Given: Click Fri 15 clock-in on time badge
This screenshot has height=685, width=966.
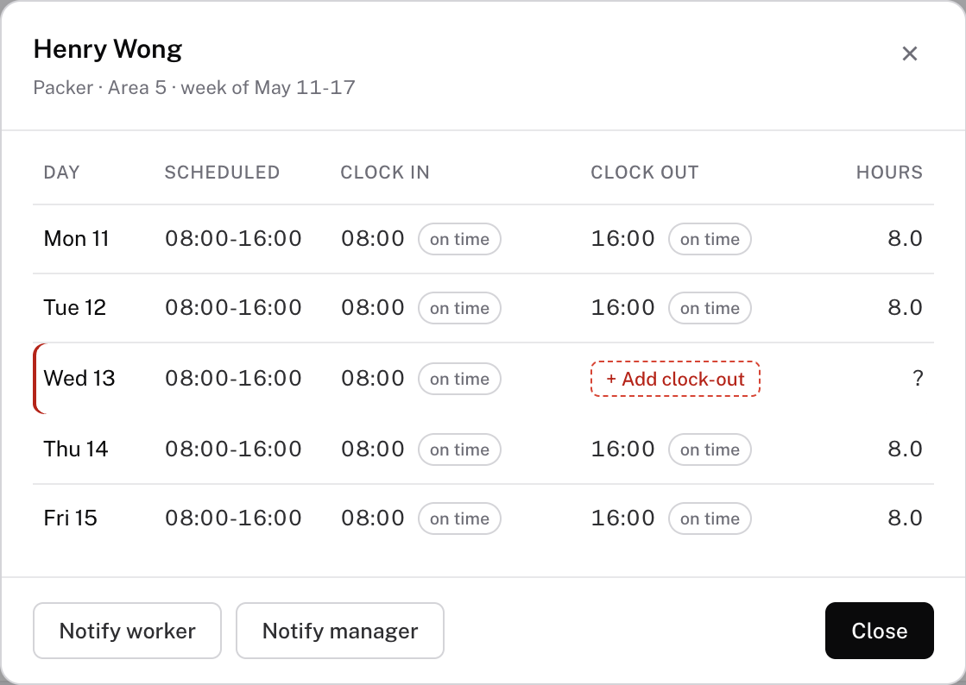Looking at the screenshot, I should (x=459, y=518).
